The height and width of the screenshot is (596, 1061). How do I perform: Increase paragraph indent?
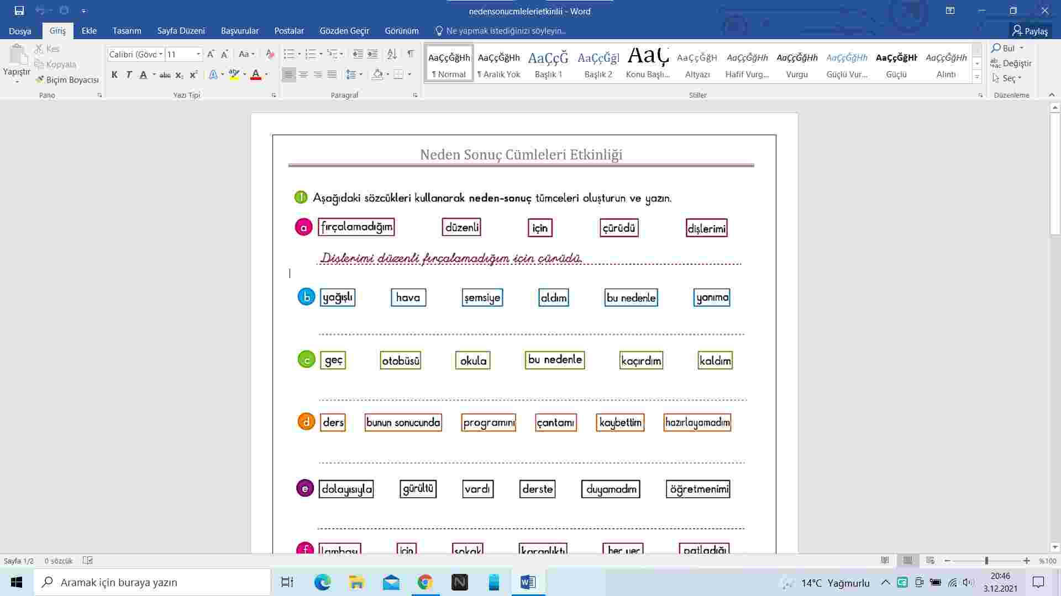click(x=373, y=54)
